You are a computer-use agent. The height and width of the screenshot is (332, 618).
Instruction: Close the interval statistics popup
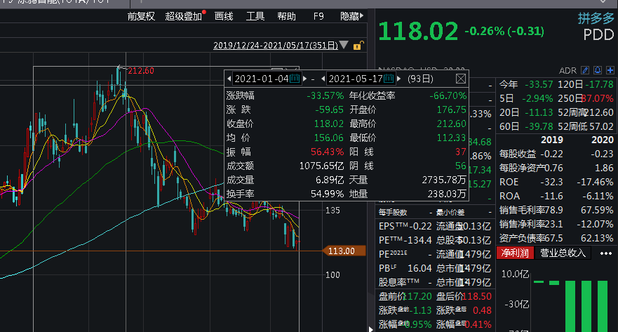(461, 79)
